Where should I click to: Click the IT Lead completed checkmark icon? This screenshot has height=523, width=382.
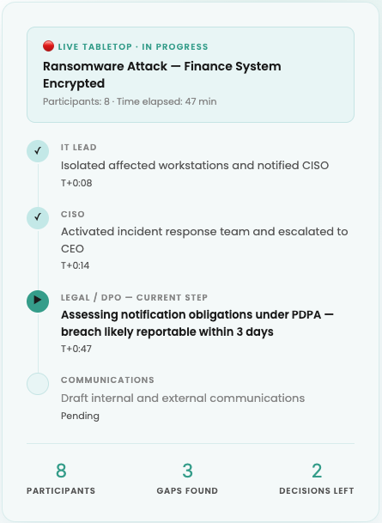click(x=38, y=151)
